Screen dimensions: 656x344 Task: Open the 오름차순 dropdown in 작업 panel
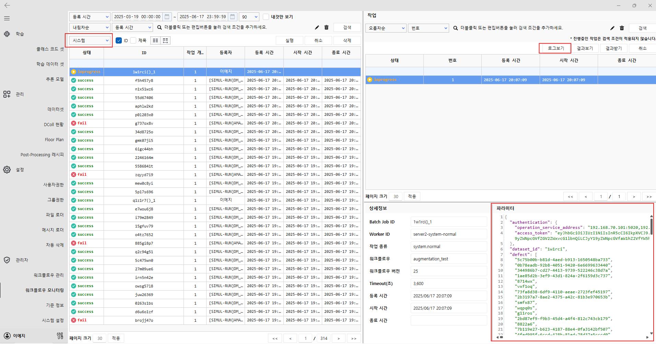point(386,28)
